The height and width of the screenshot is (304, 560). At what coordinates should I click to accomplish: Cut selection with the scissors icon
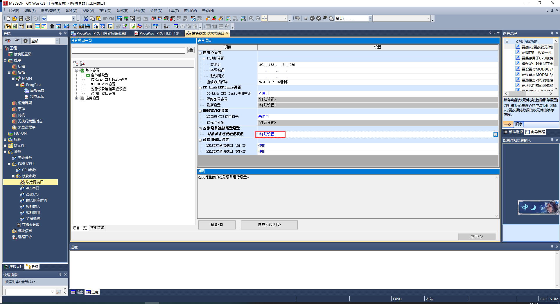click(86, 19)
